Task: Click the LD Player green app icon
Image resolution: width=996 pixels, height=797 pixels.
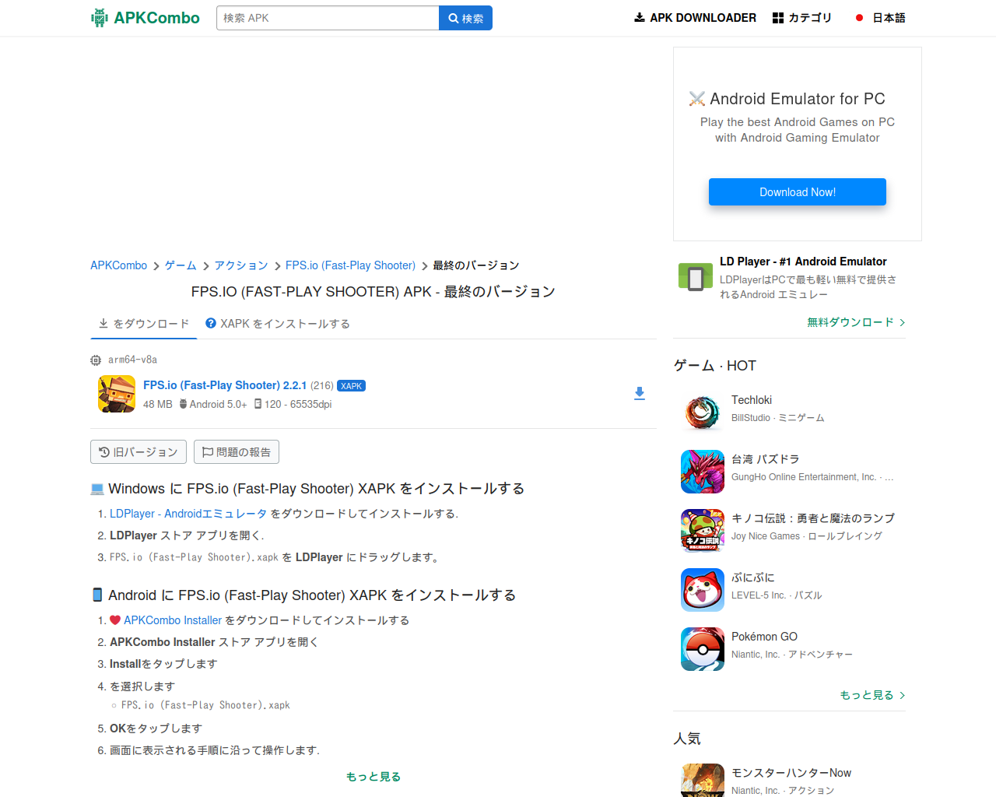Action: click(696, 277)
